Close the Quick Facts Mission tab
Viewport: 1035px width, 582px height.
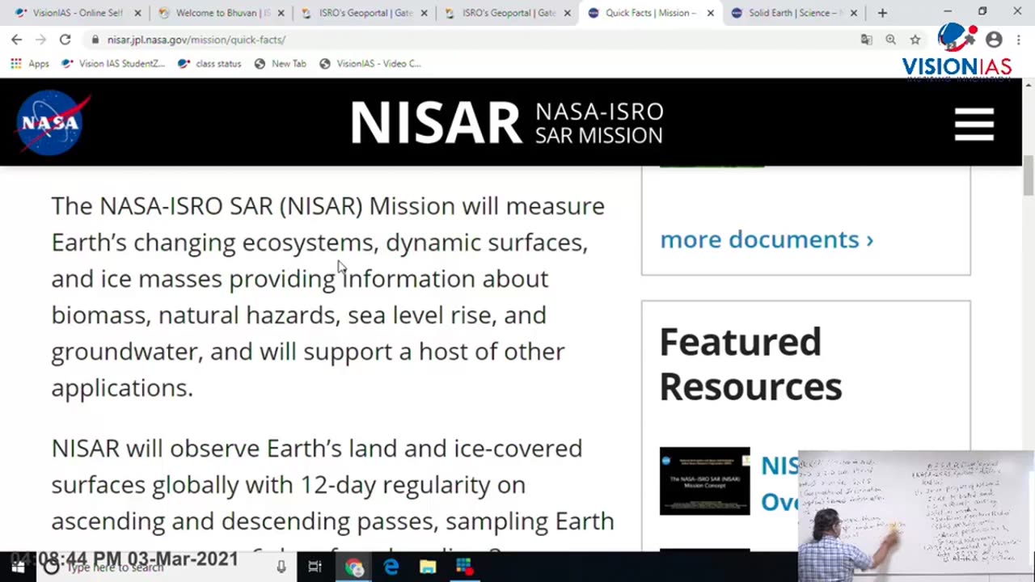(710, 13)
